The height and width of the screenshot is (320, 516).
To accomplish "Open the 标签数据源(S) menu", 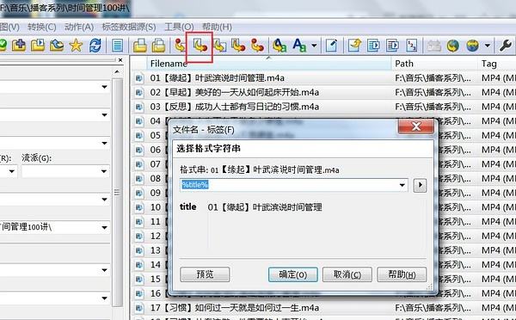I will [129, 27].
